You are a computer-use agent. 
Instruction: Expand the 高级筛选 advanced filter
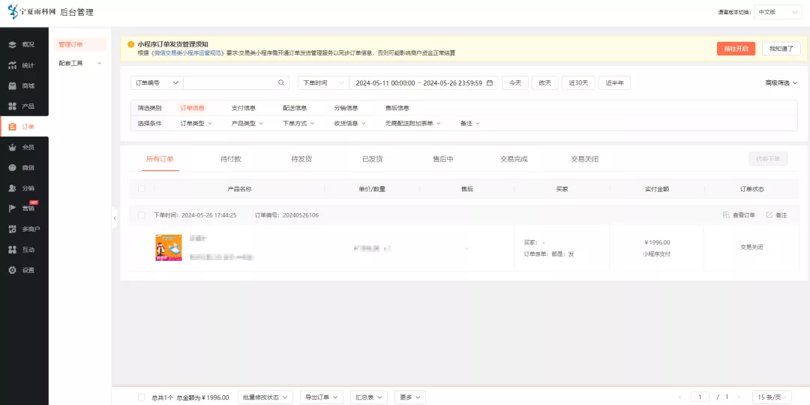pyautogui.click(x=781, y=82)
